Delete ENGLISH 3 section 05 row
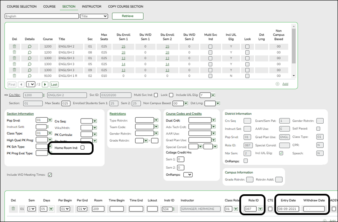 point(14,64)
